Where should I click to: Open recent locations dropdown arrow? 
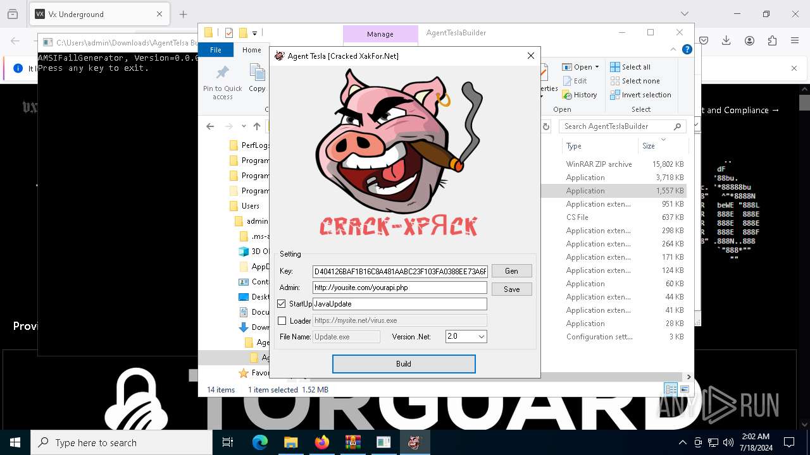[244, 126]
